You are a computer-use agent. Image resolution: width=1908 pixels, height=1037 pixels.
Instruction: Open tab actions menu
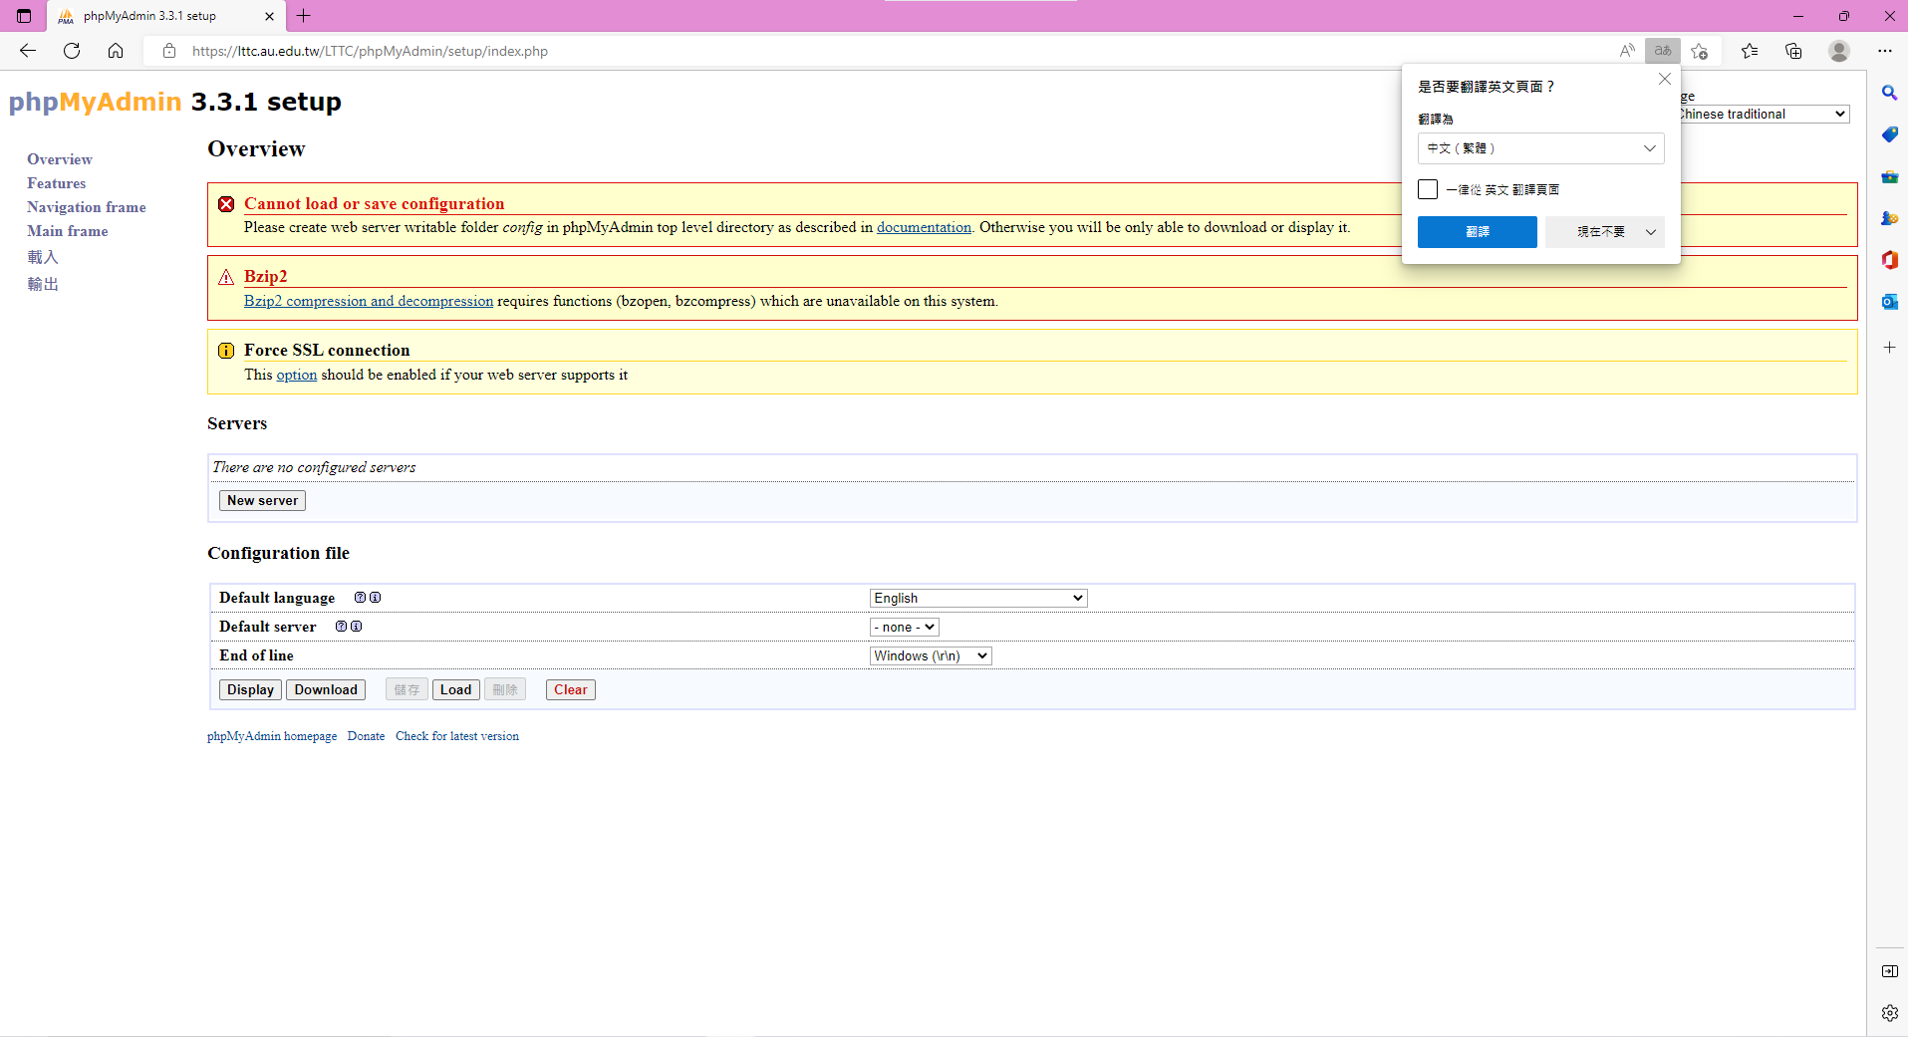[24, 16]
